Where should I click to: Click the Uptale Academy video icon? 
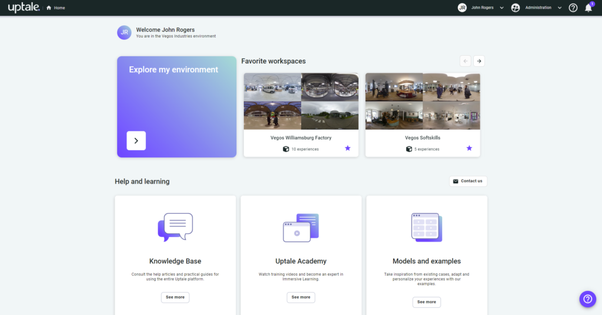[x=300, y=228]
